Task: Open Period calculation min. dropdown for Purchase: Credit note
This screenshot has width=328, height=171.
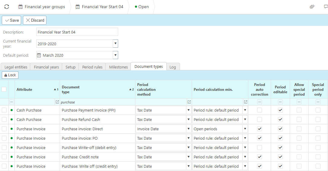Action: (x=245, y=157)
